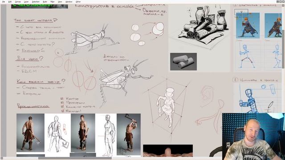Viewport: 285px width, 160px height.
Task: Open the Layer menu
Action: (26, 2)
